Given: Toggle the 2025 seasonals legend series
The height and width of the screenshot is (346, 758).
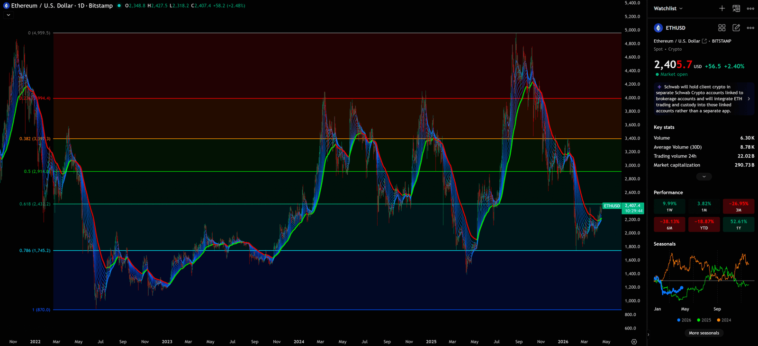Looking at the screenshot, I should (704, 320).
